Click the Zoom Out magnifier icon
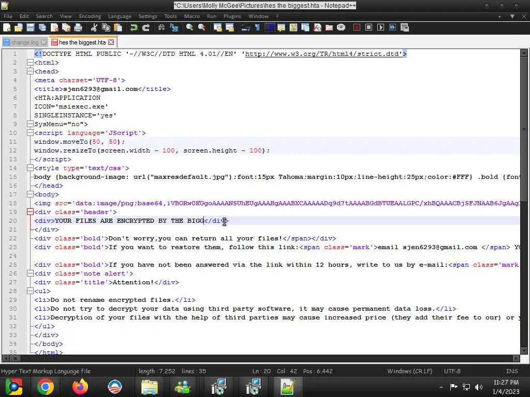Image resolution: width=530 pixels, height=397 pixels. coord(201,28)
